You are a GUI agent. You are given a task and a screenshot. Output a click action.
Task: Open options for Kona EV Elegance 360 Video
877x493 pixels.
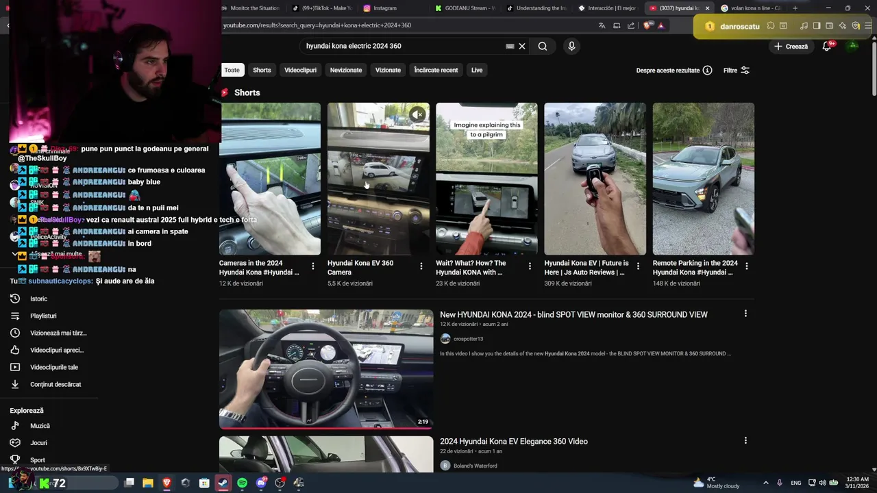point(745,440)
